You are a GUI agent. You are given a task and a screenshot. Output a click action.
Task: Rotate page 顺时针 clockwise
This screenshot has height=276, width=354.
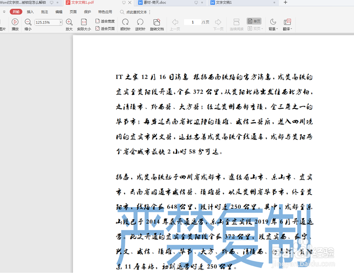pos(125,24)
